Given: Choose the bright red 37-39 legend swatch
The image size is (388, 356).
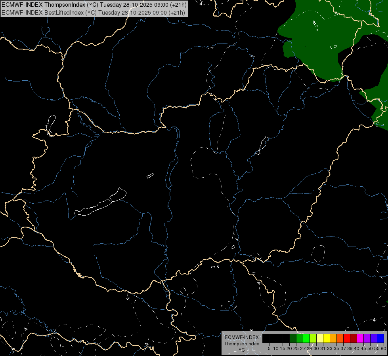Looking at the screenshot, I should [347, 338].
